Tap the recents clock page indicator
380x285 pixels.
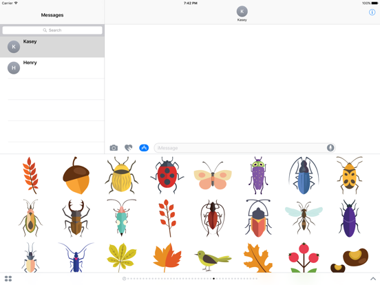tap(124, 279)
